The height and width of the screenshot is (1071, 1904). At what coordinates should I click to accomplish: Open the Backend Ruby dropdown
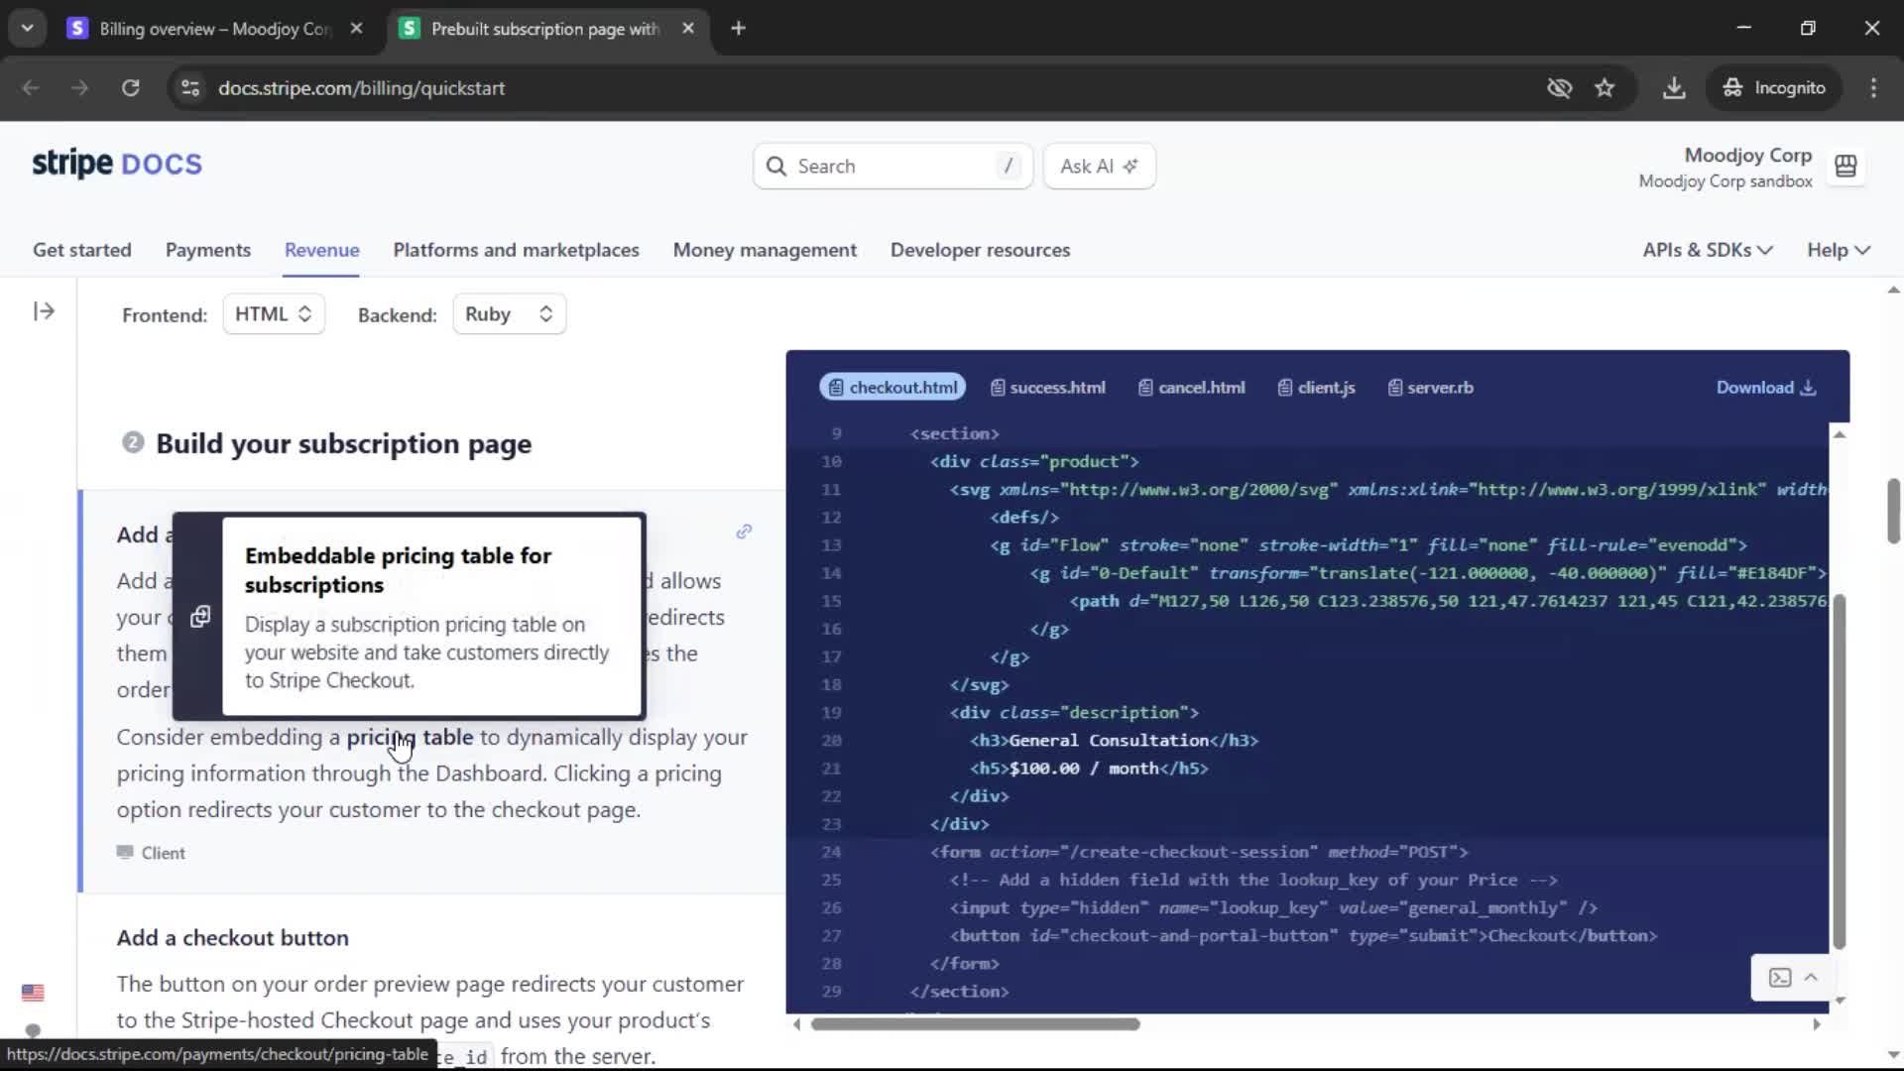pos(509,314)
